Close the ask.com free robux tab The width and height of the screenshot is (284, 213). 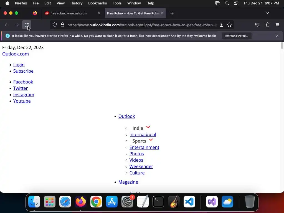[x=99, y=13]
